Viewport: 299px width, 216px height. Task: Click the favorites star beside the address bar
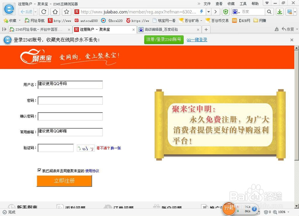66,12
